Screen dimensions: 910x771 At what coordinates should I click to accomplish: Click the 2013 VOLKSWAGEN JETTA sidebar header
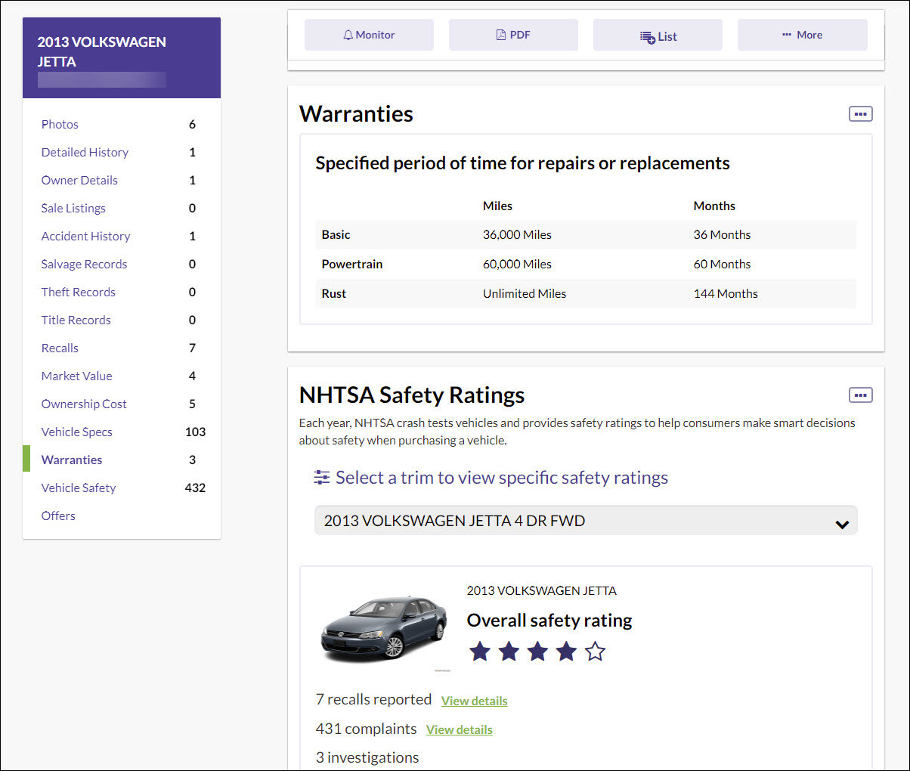pos(122,58)
